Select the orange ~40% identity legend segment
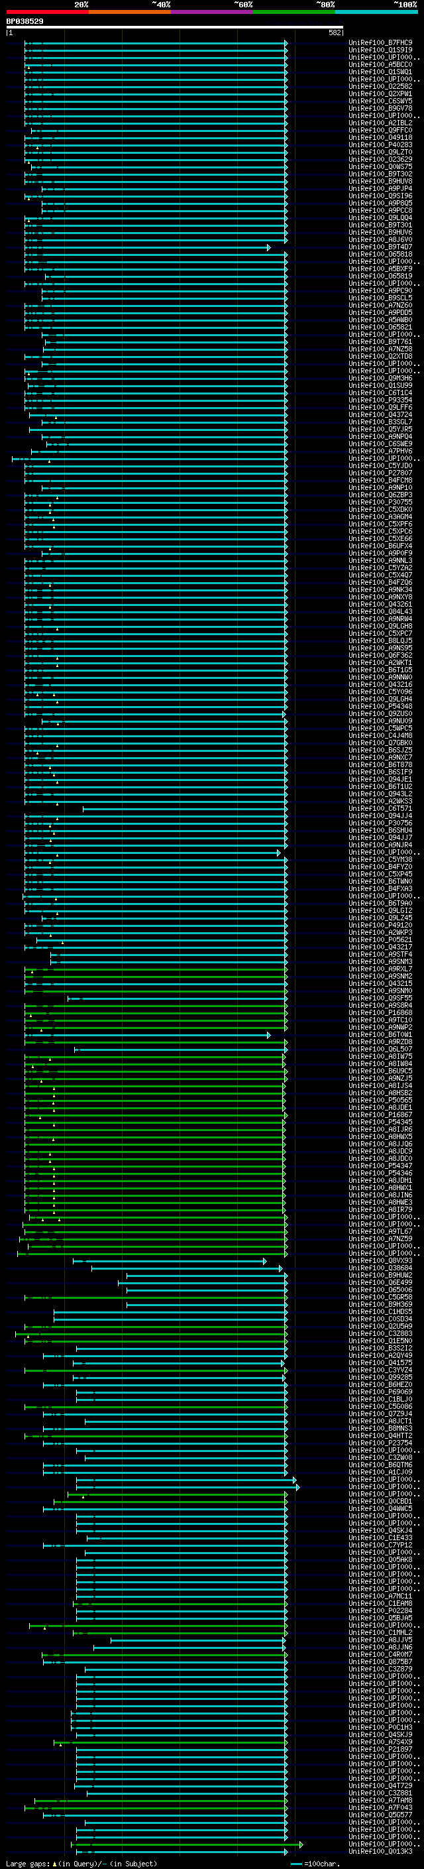The width and height of the screenshot is (424, 1869). click(130, 12)
